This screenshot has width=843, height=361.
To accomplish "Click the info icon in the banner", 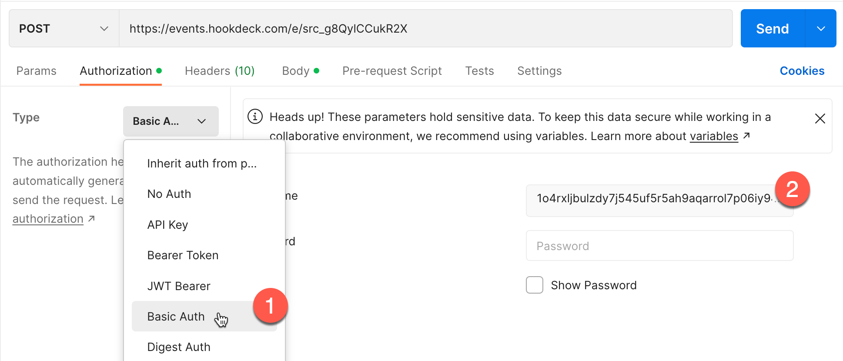I will point(255,117).
